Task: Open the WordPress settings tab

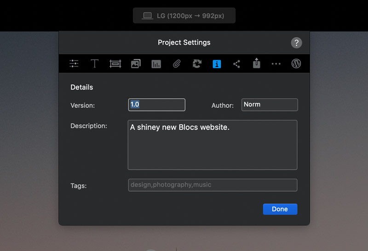Action: [x=296, y=64]
